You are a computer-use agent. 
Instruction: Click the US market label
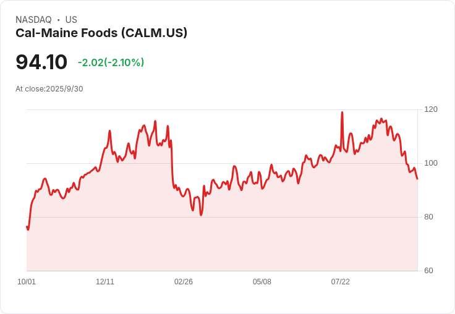71,20
